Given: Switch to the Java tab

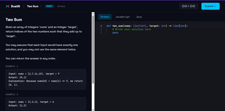Looking at the screenshot, I should coord(139,17).
